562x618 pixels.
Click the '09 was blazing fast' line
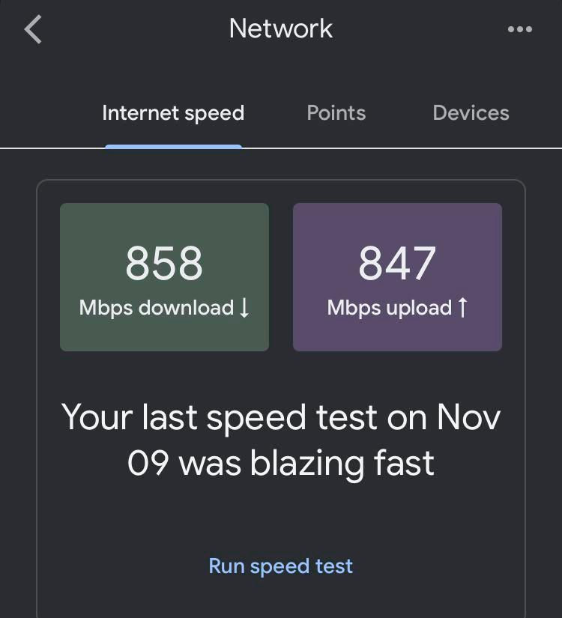tap(281, 464)
